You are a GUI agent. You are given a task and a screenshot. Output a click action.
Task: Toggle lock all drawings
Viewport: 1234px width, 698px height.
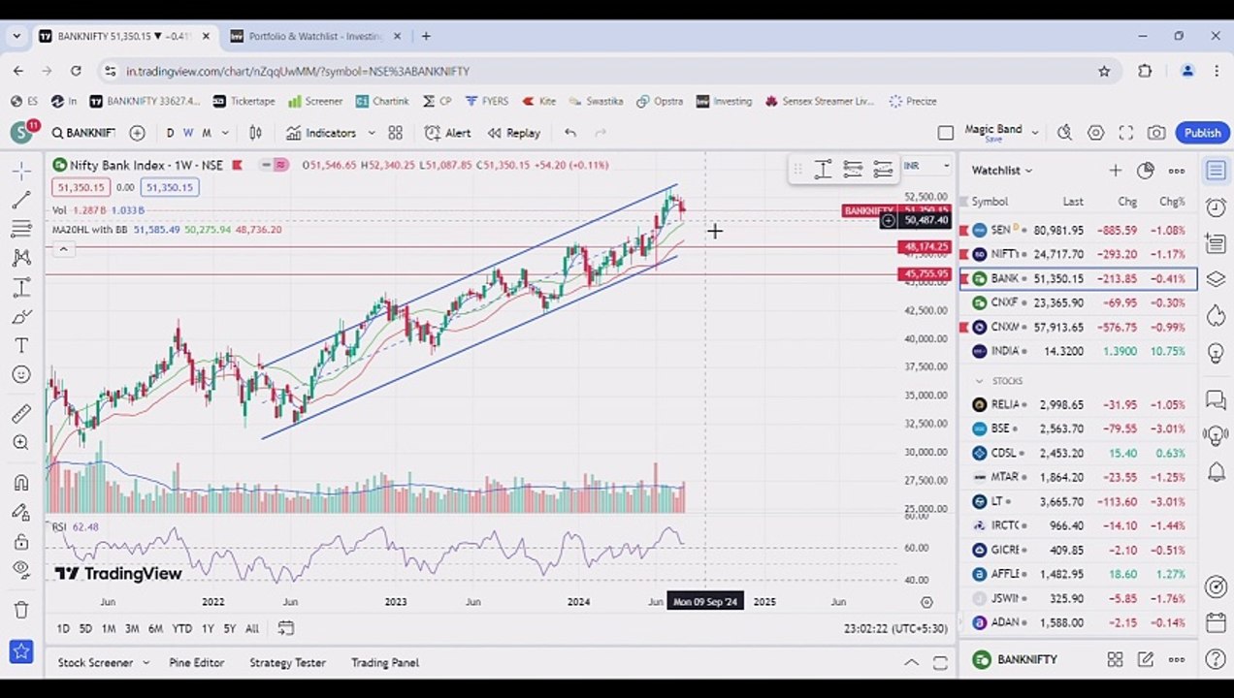click(20, 541)
